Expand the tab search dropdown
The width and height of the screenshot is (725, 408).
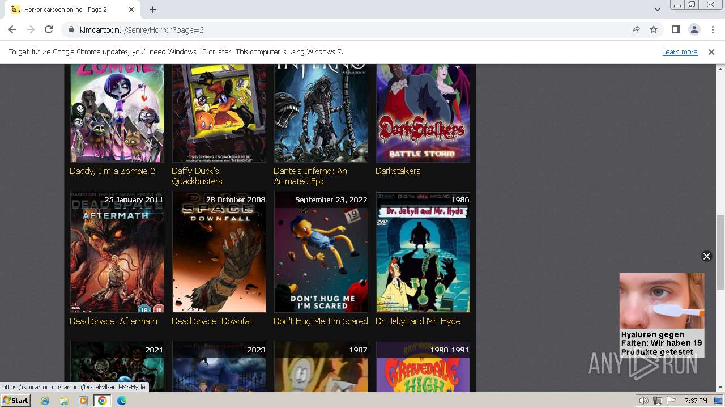coord(657,10)
